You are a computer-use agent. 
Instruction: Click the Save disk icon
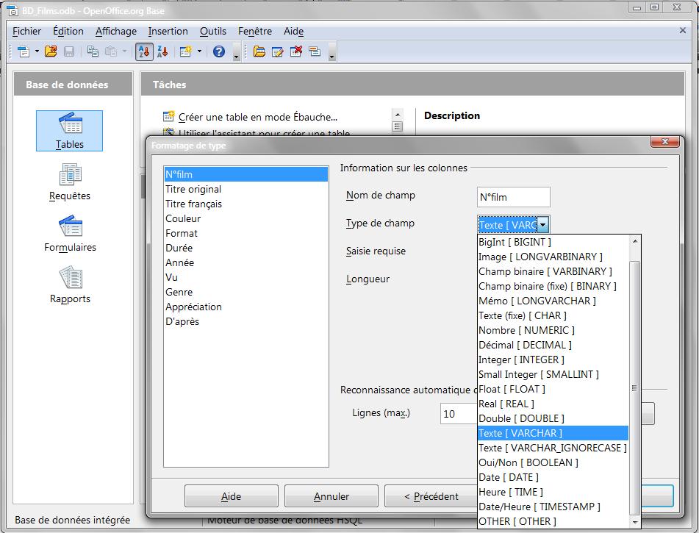(69, 51)
